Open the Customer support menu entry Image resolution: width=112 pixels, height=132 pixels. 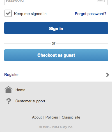30,101
